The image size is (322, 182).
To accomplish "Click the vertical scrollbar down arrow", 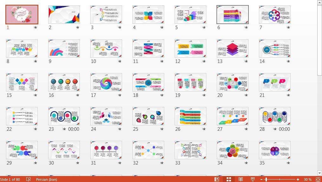I will point(319,173).
